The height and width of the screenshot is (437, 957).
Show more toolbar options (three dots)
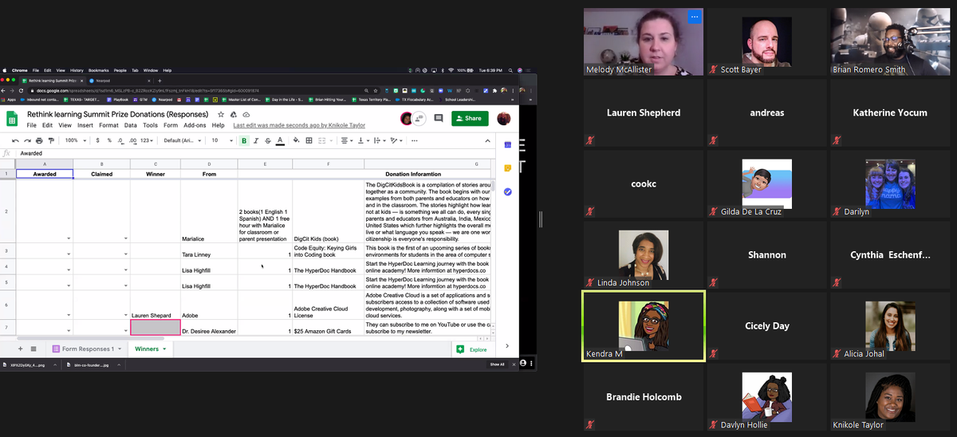tap(415, 140)
